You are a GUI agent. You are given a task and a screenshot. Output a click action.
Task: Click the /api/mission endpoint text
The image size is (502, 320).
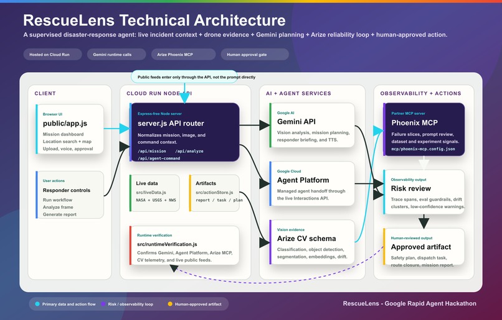pyautogui.click(x=152, y=151)
